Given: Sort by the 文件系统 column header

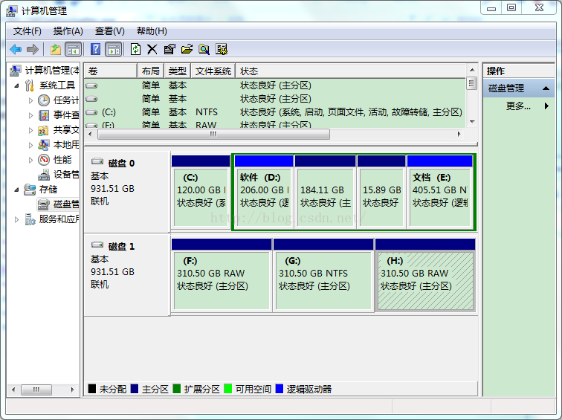Looking at the screenshot, I should 213,71.
